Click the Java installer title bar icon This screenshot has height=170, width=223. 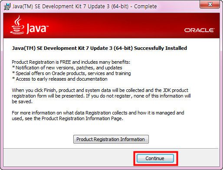[7, 7]
